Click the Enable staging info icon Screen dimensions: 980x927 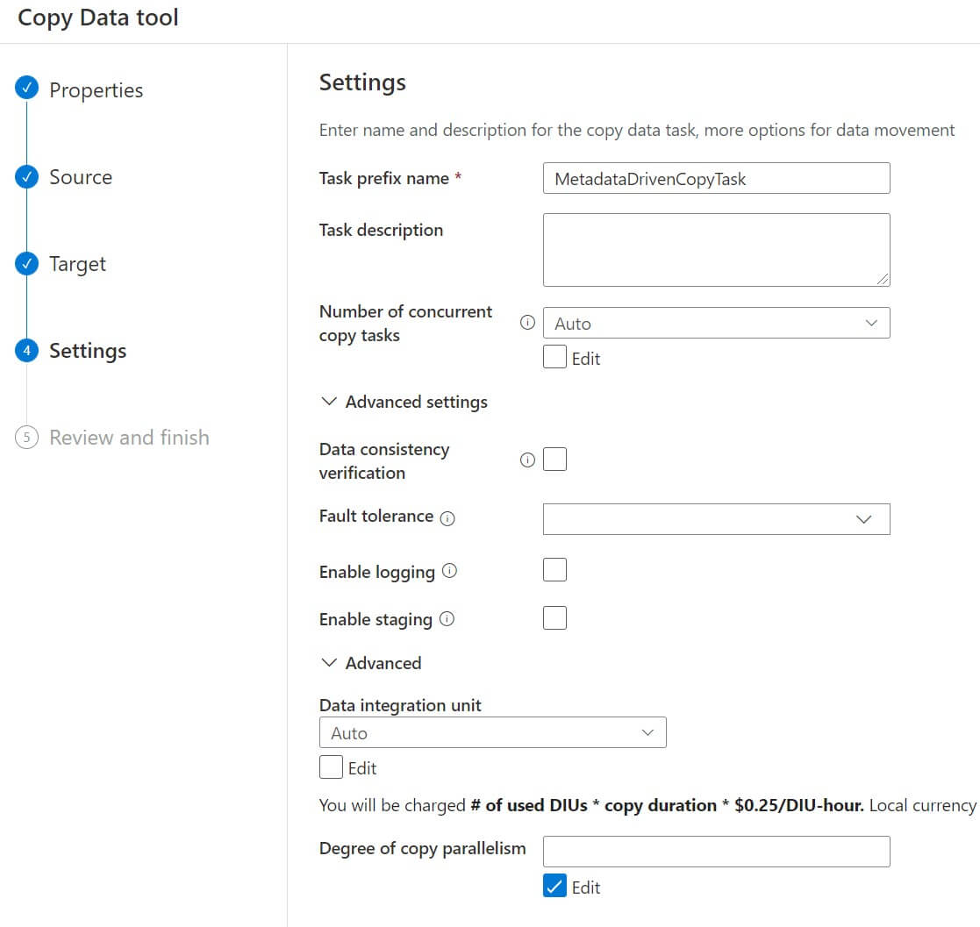(x=447, y=619)
